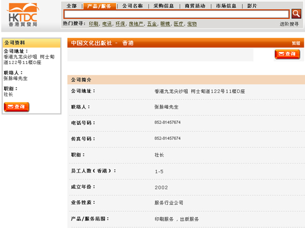The width and height of the screenshot is (305, 228).
Task: Follow the 宠物 hot search link
Action: (192, 24)
